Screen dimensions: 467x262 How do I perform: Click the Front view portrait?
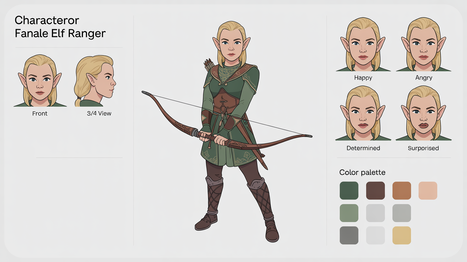40,80
